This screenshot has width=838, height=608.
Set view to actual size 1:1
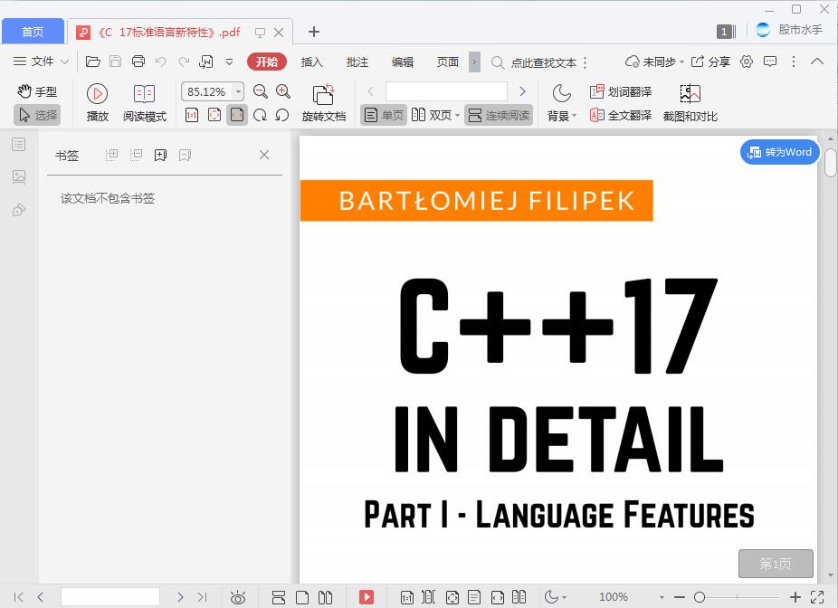pyautogui.click(x=191, y=115)
